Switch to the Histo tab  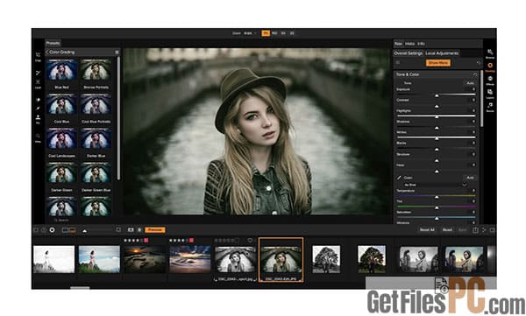(x=409, y=44)
